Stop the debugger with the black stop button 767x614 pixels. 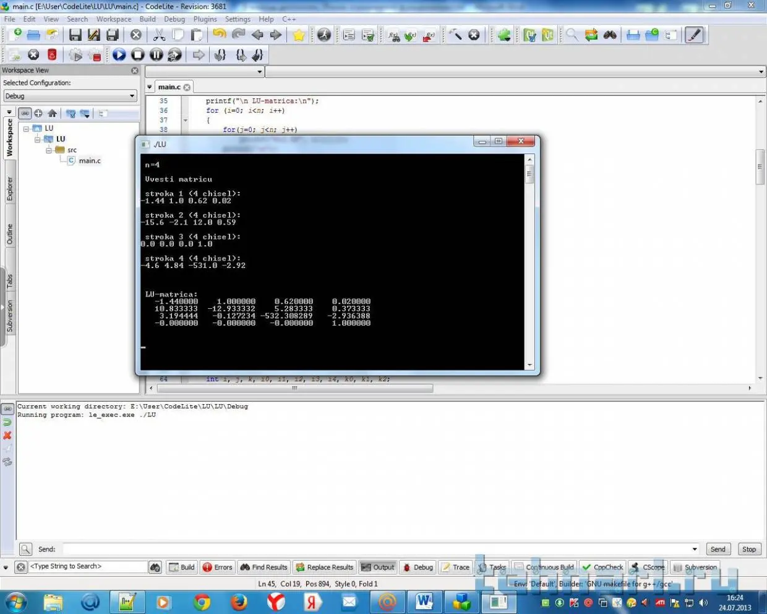tap(137, 55)
